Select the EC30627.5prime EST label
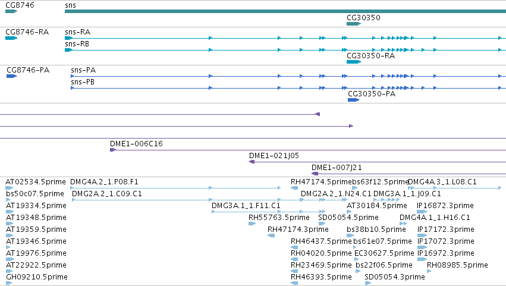This screenshot has width=506, height=286. pos(384,253)
